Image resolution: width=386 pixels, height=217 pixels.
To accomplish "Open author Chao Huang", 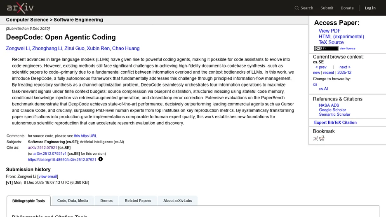I will [126, 49].
